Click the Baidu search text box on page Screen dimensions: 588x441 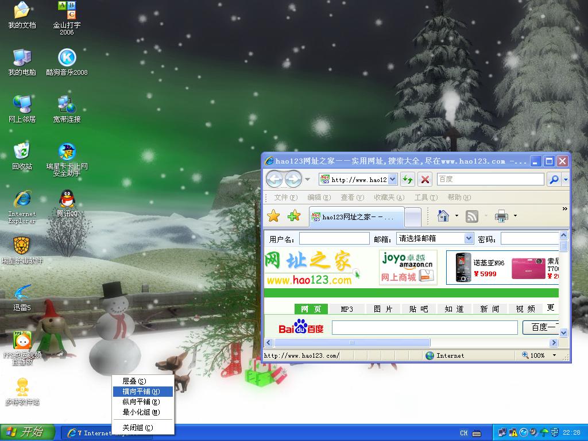coord(424,327)
